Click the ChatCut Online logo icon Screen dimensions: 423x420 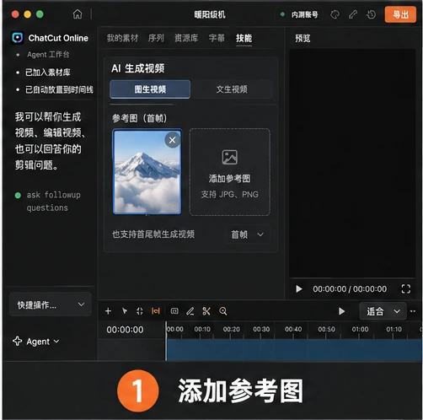[x=18, y=38]
